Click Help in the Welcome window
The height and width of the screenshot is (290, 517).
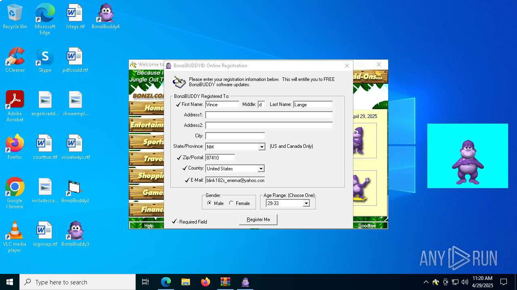[149, 226]
